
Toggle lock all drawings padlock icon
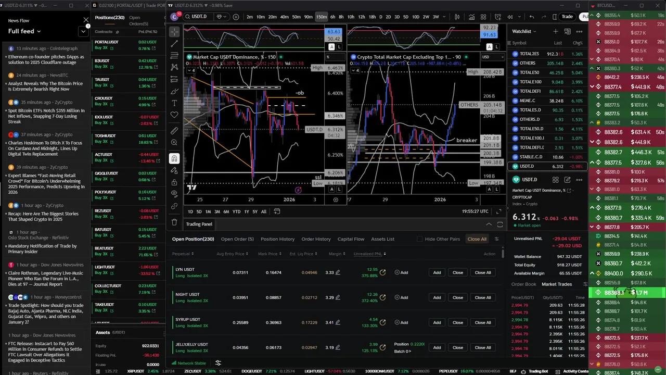pos(174,182)
